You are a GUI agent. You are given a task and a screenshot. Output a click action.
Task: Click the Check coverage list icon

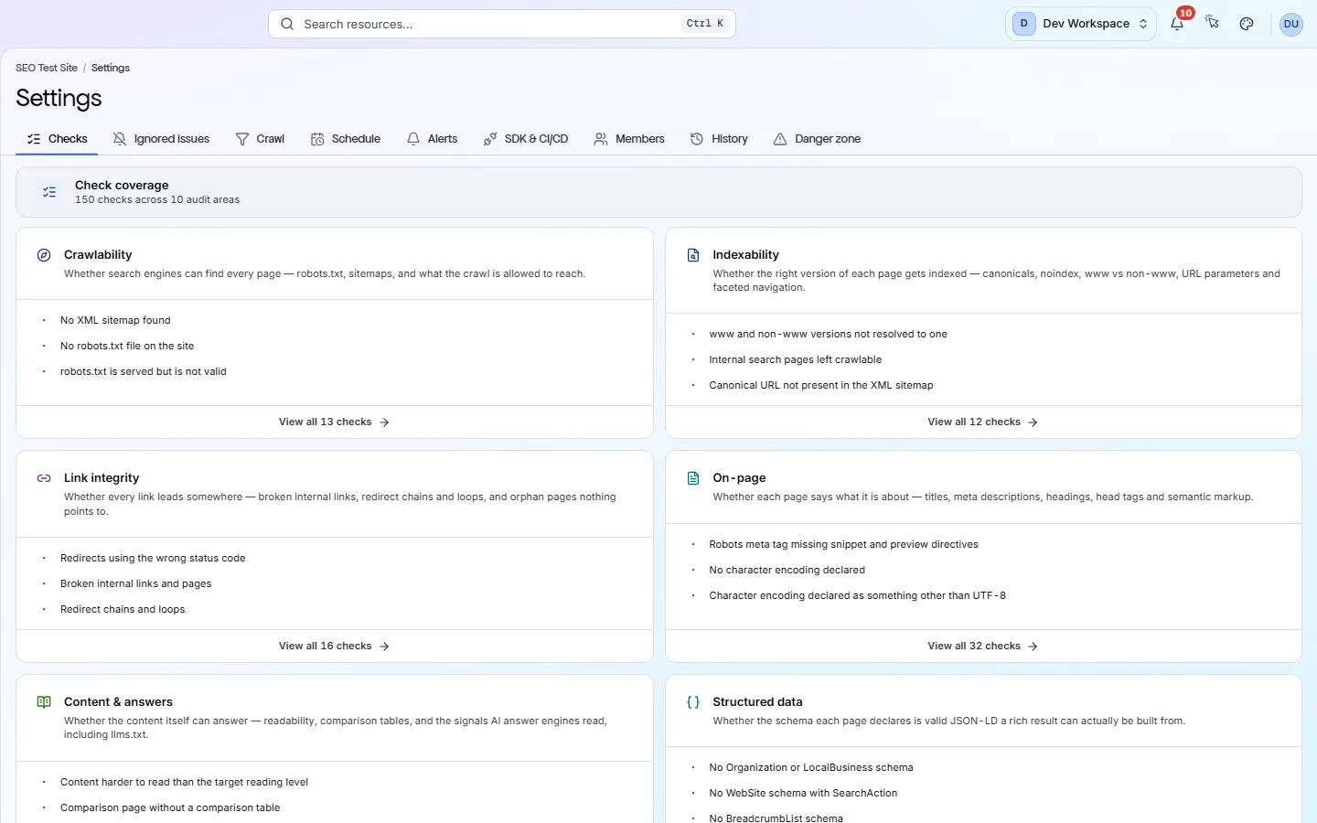point(49,192)
